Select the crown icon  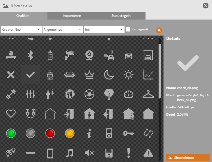tap(89, 74)
